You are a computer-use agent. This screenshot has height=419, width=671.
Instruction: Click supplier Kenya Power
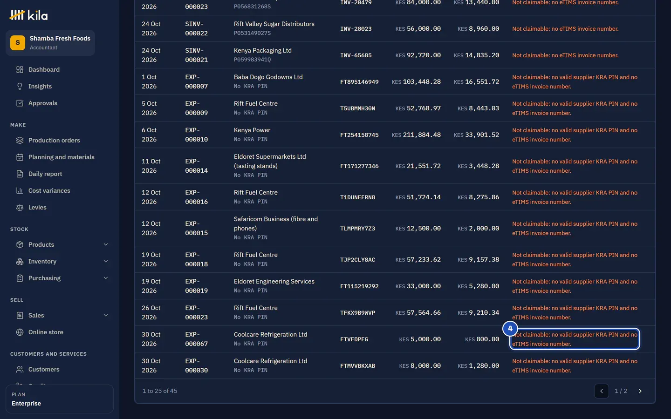pyautogui.click(x=252, y=130)
